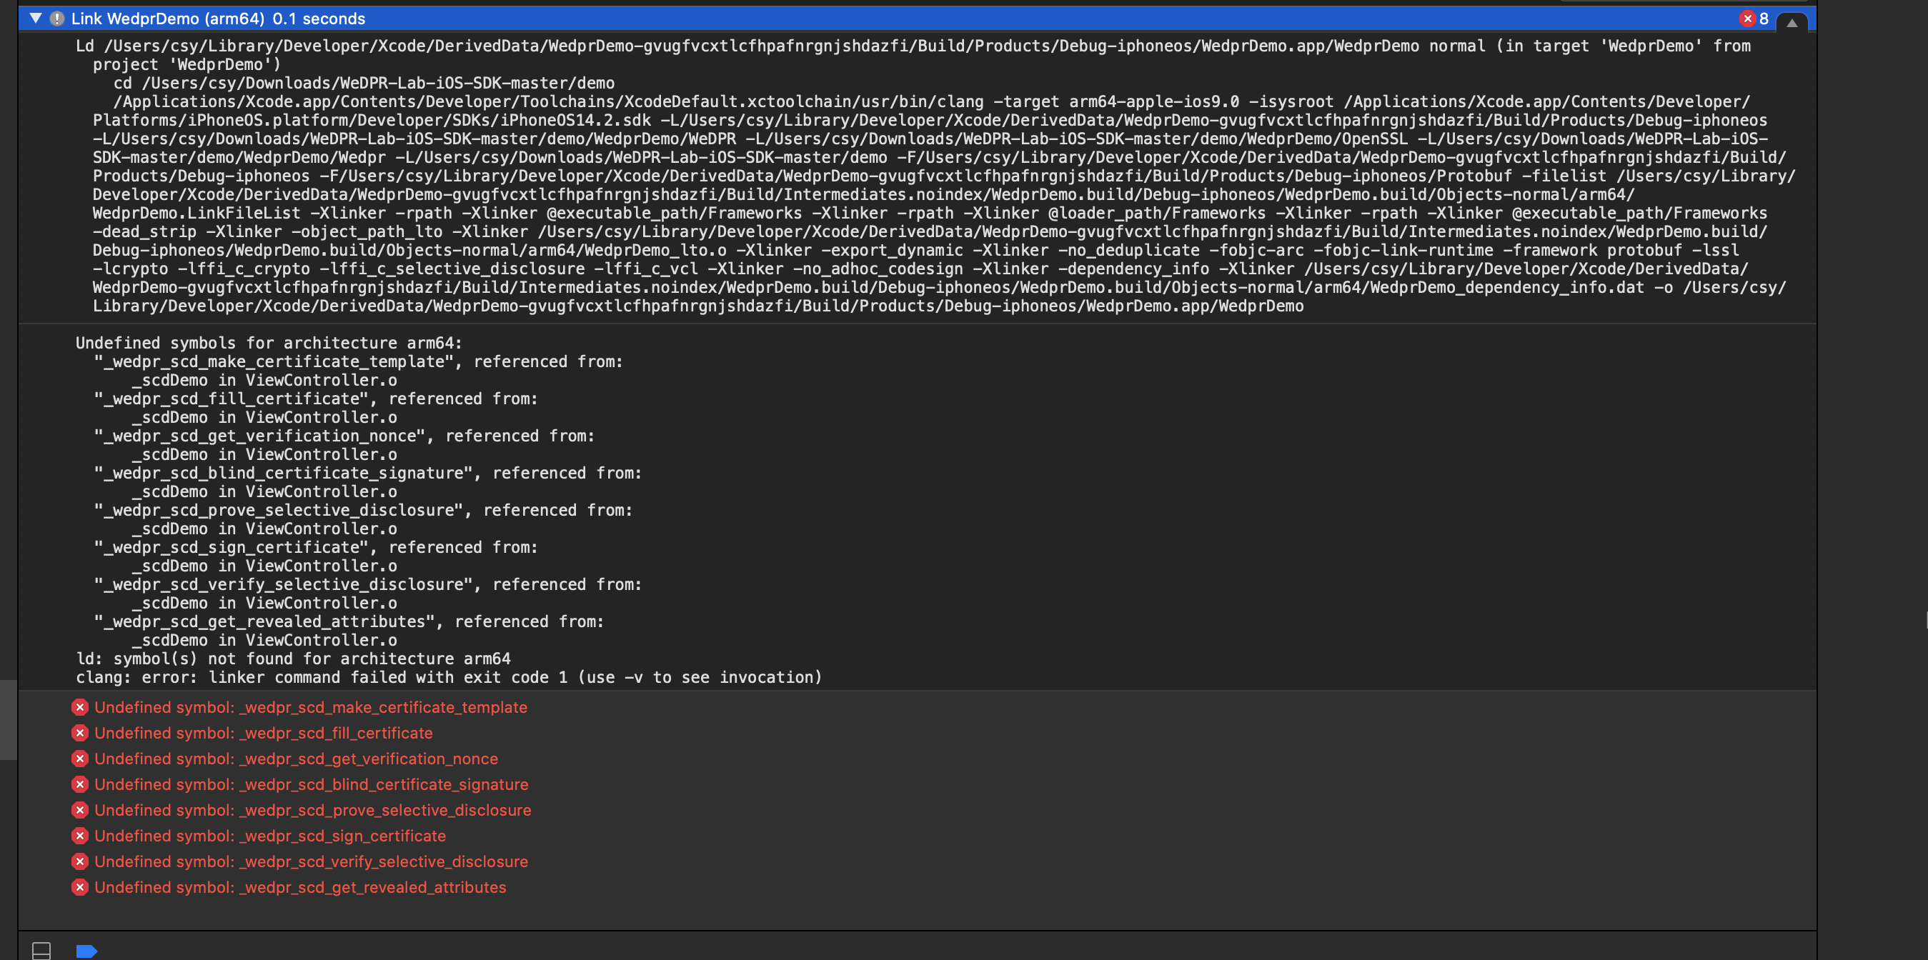Click error icon for make_certificate_template symbol
The width and height of the screenshot is (1928, 960).
tap(80, 707)
